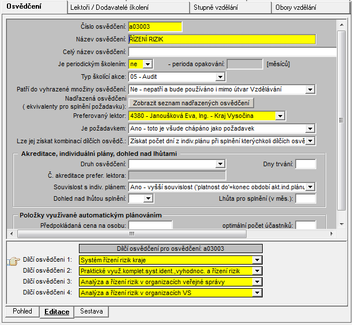The image size is (352, 325).
Task: Click the Č. akreditace prefer. lektora field
Action: pyautogui.click(x=177, y=175)
